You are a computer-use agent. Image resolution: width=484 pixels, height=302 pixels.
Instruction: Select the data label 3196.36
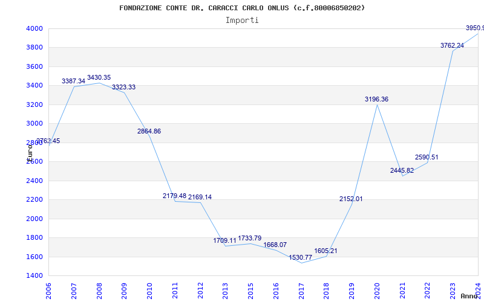click(x=376, y=100)
